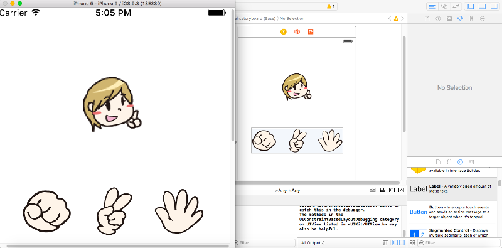Toggle the Utilities pane
Image resolution: width=502 pixels, height=248 pixels.
(493, 6)
